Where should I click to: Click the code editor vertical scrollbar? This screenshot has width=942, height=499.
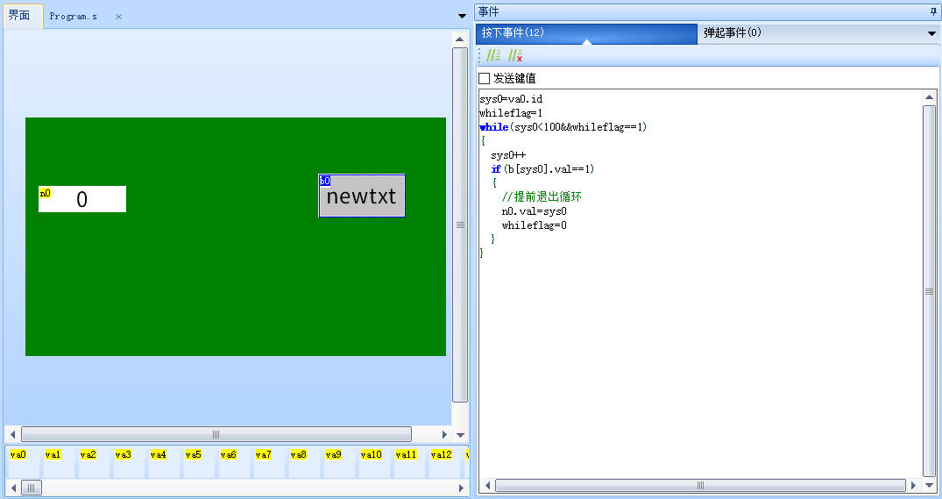tap(929, 291)
